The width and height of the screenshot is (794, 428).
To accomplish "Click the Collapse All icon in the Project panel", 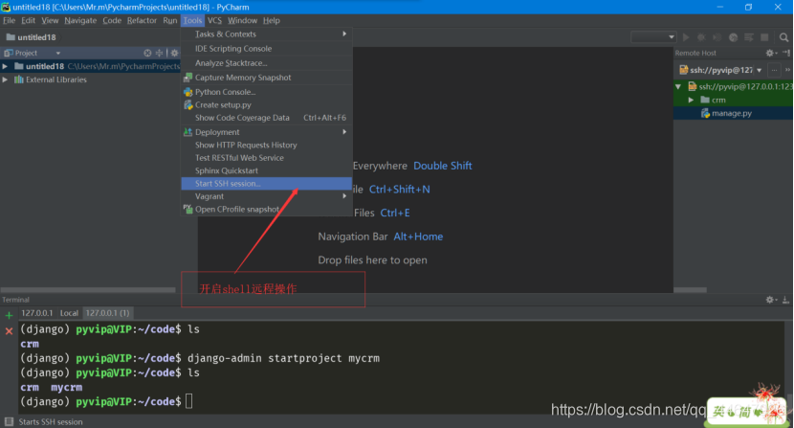I will [x=159, y=53].
